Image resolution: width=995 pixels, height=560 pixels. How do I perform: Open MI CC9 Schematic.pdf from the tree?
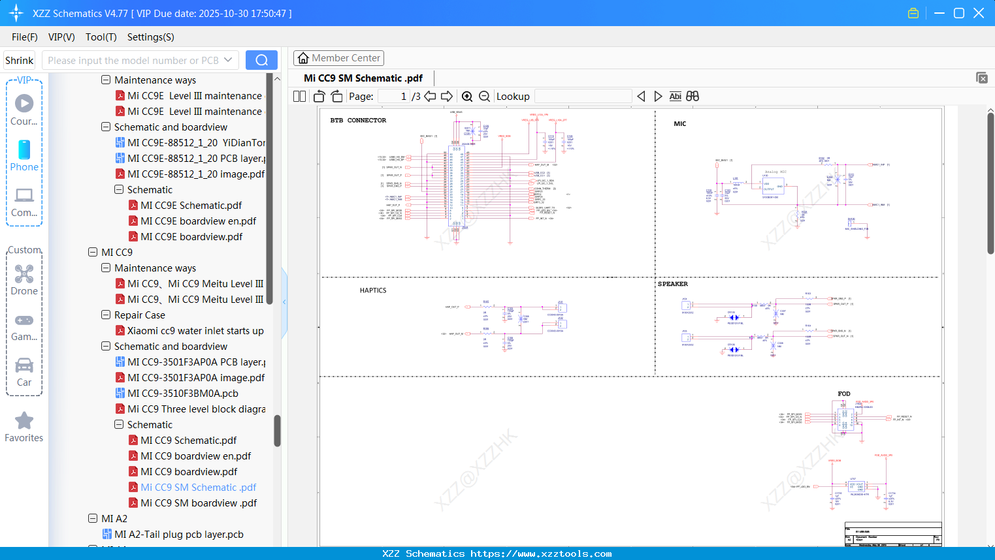pyautogui.click(x=189, y=440)
